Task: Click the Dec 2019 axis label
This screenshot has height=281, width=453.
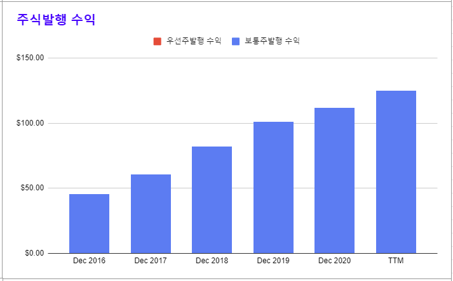Action: coord(273,261)
